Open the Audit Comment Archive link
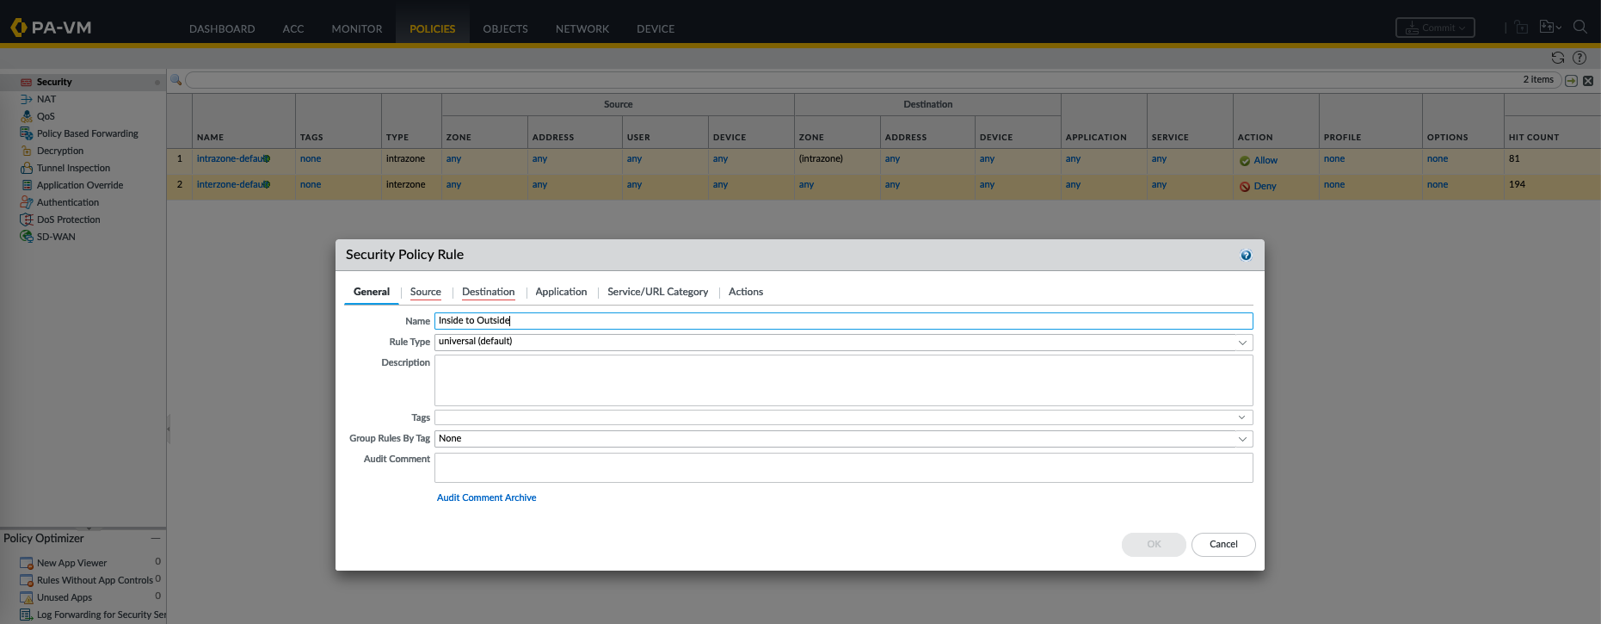 click(x=486, y=497)
